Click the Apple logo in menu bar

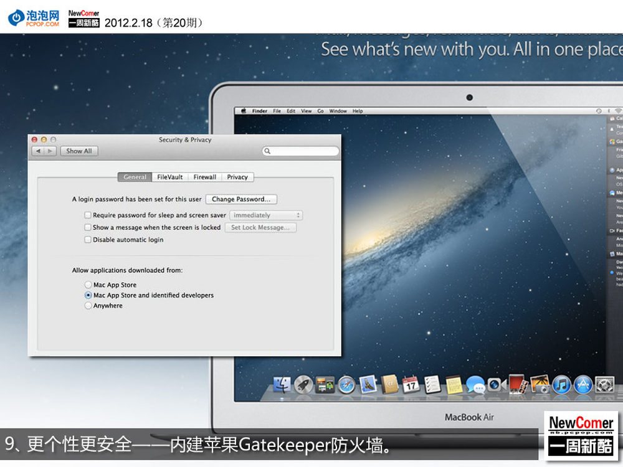point(244,111)
